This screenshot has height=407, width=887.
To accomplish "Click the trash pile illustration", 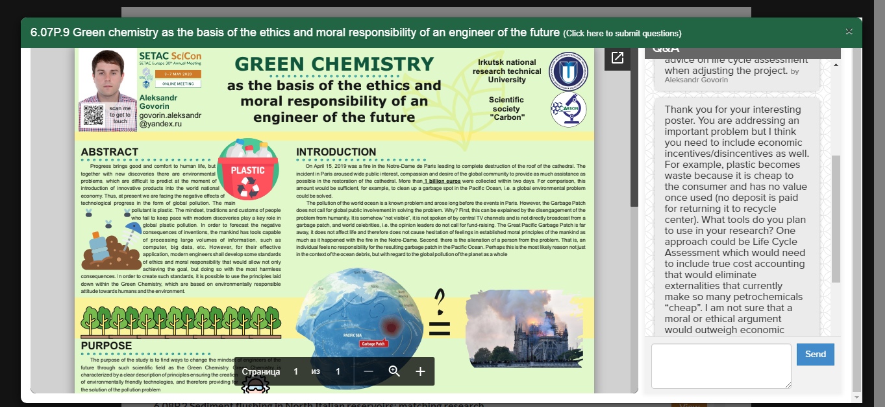I will (112, 238).
